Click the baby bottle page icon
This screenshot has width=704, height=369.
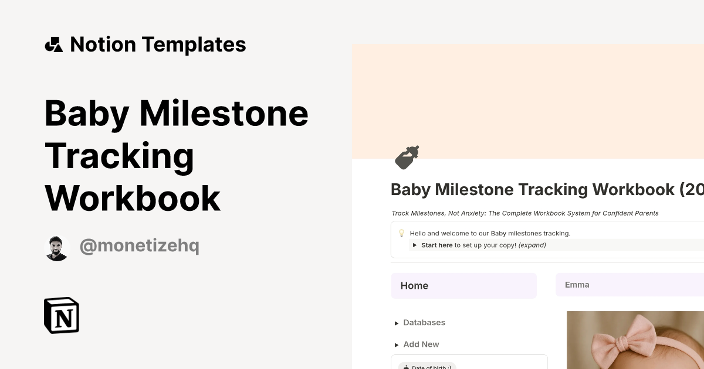click(x=407, y=156)
